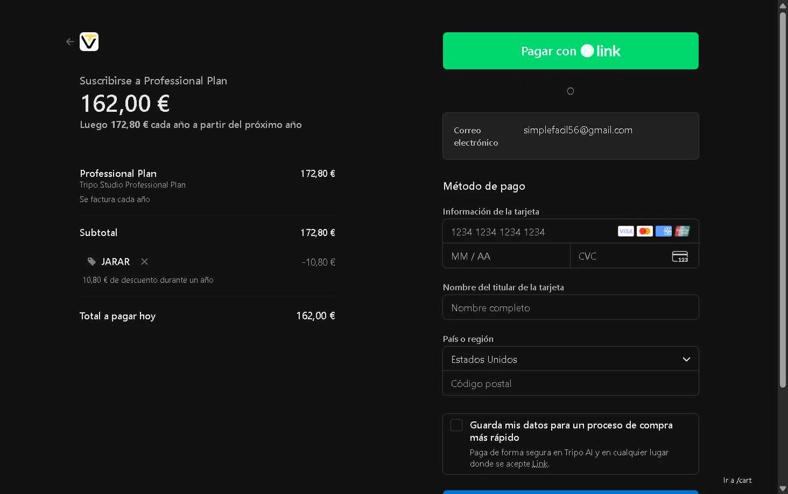
Task: Open the Link hyperlink in the save info text
Action: 540,464
